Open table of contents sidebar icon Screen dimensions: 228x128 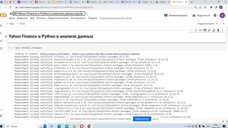pos(1,26)
